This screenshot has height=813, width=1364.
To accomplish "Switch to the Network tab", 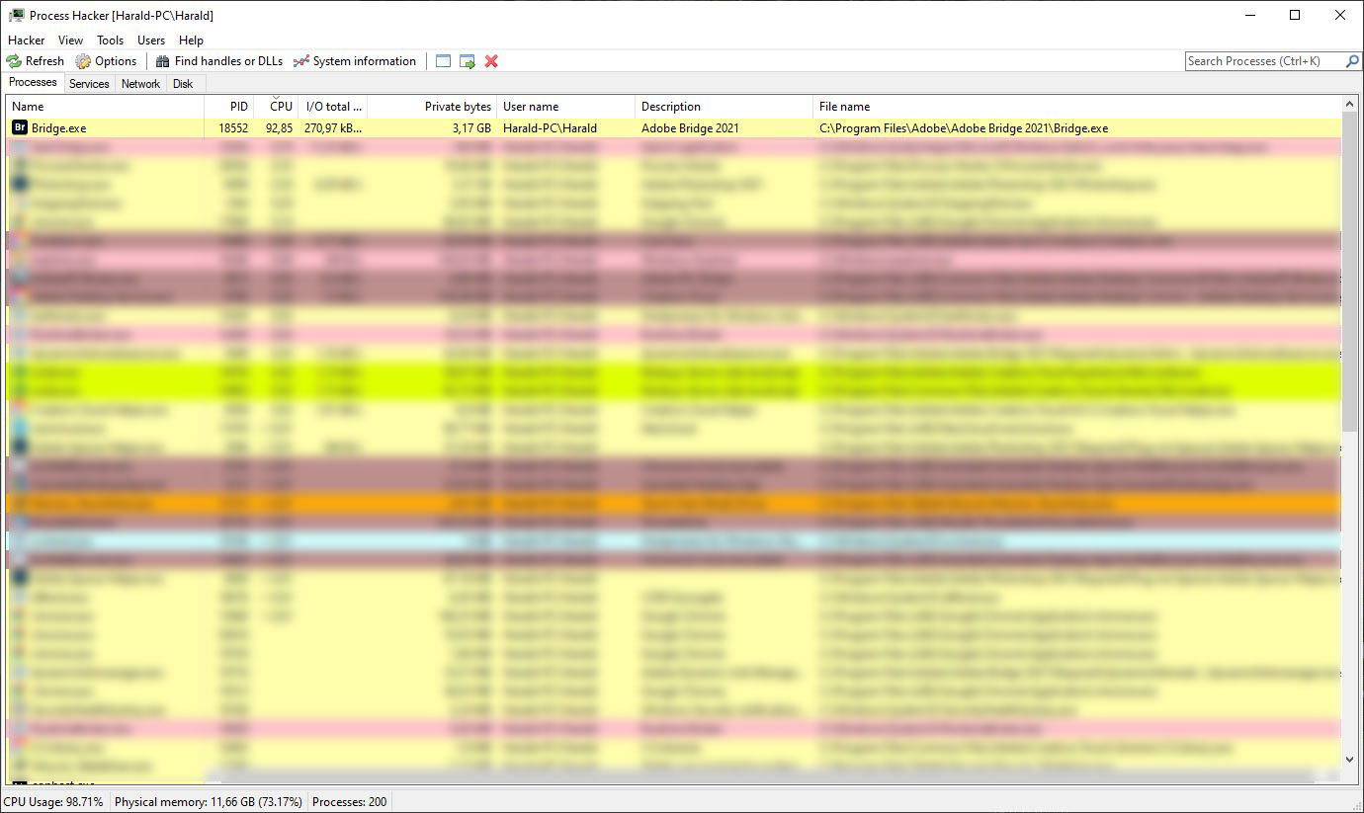I will click(140, 84).
